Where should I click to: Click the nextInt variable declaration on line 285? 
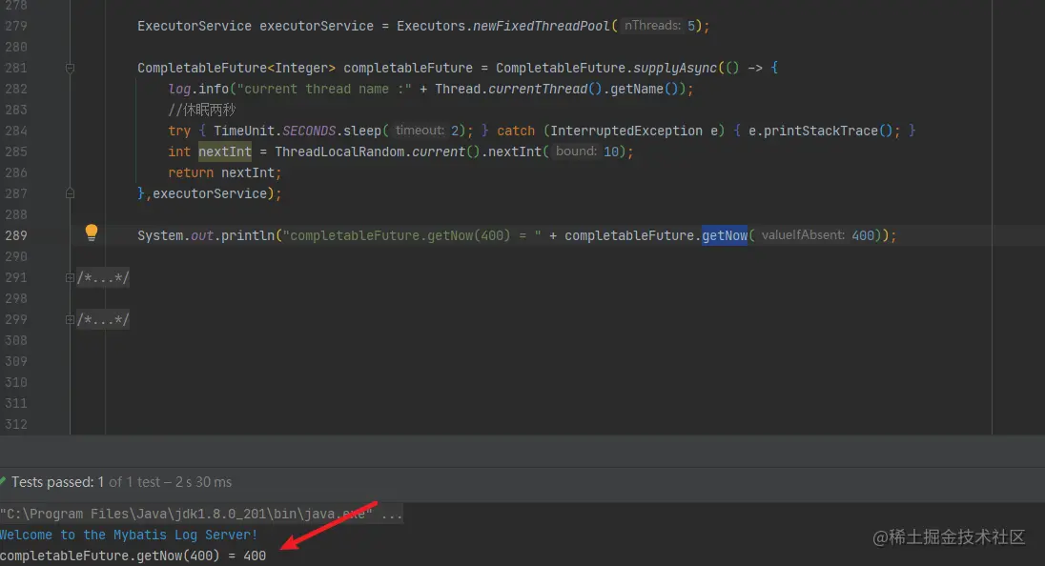click(225, 152)
